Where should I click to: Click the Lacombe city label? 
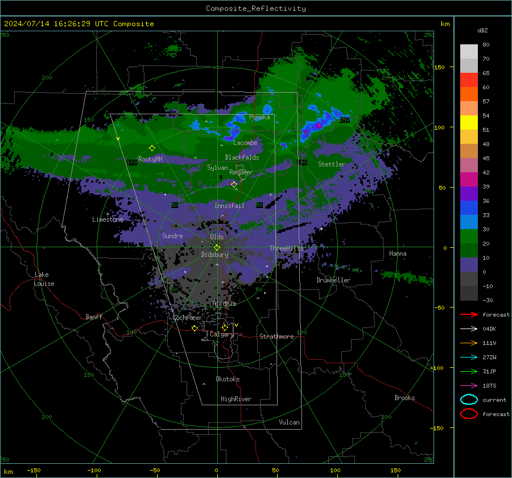(245, 143)
